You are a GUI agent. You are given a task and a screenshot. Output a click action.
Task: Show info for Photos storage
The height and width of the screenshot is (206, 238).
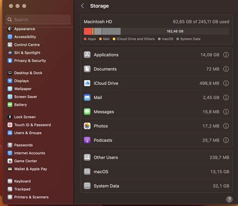click(226, 126)
